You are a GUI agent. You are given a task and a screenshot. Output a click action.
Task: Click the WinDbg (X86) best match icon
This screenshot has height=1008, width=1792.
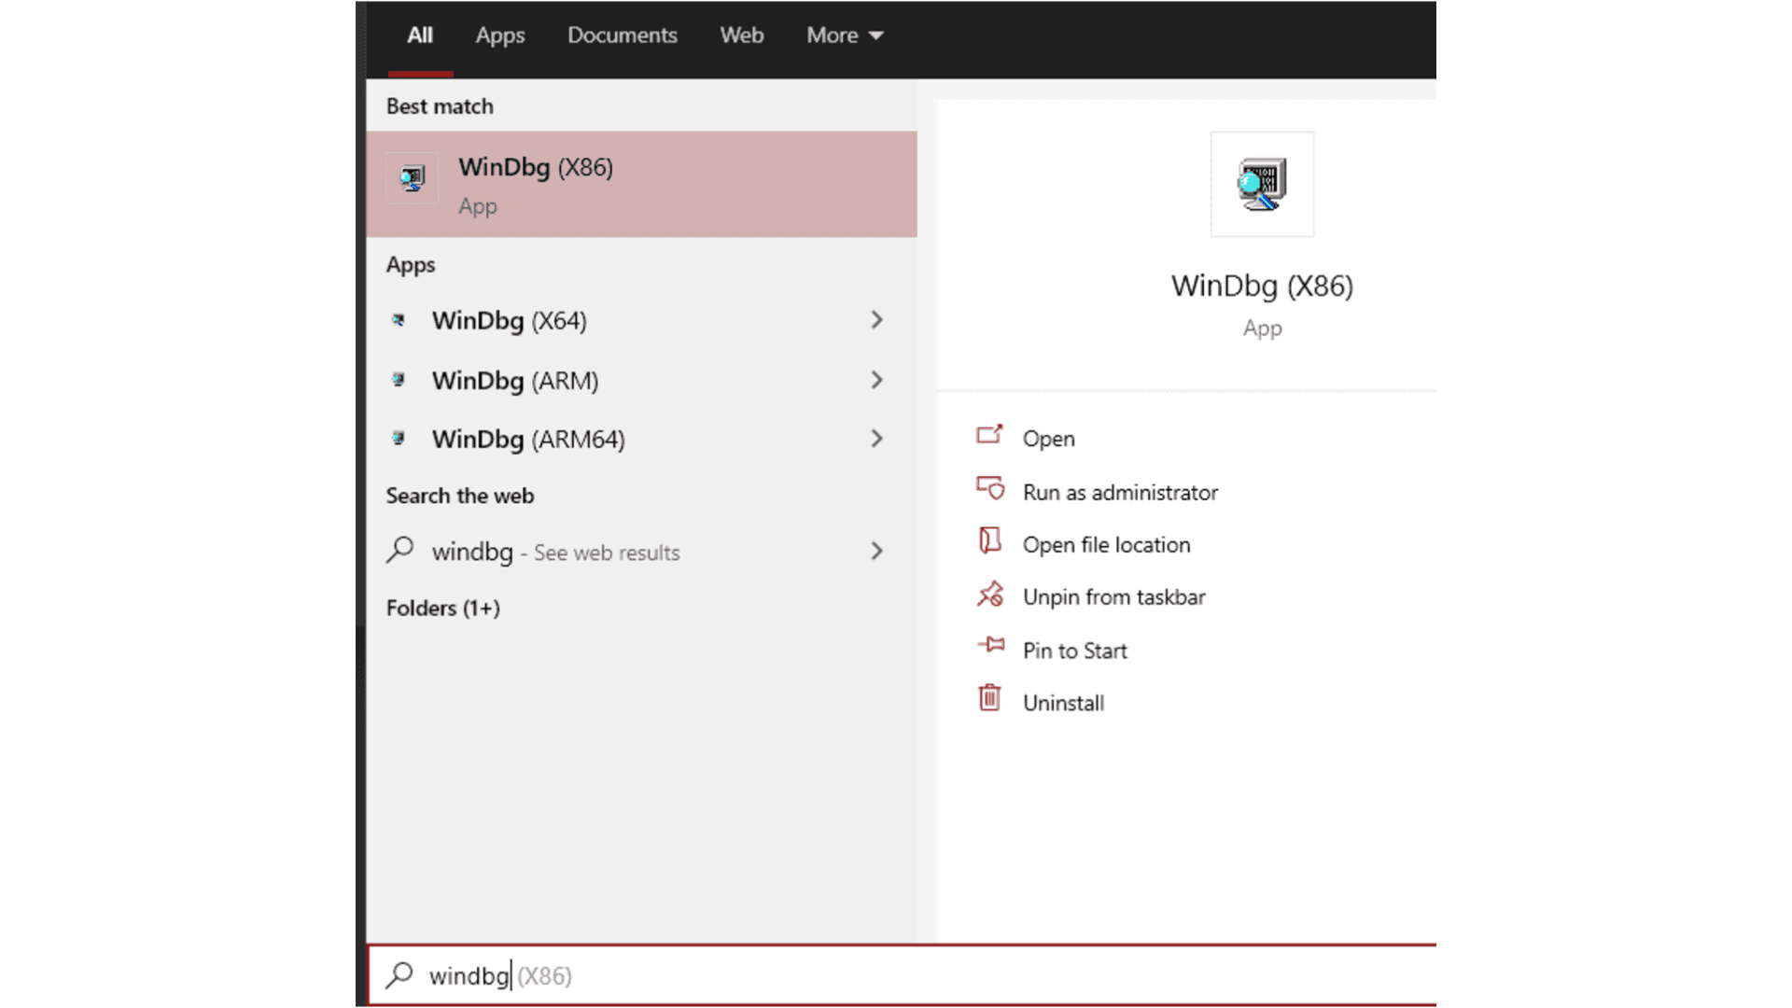coord(412,177)
